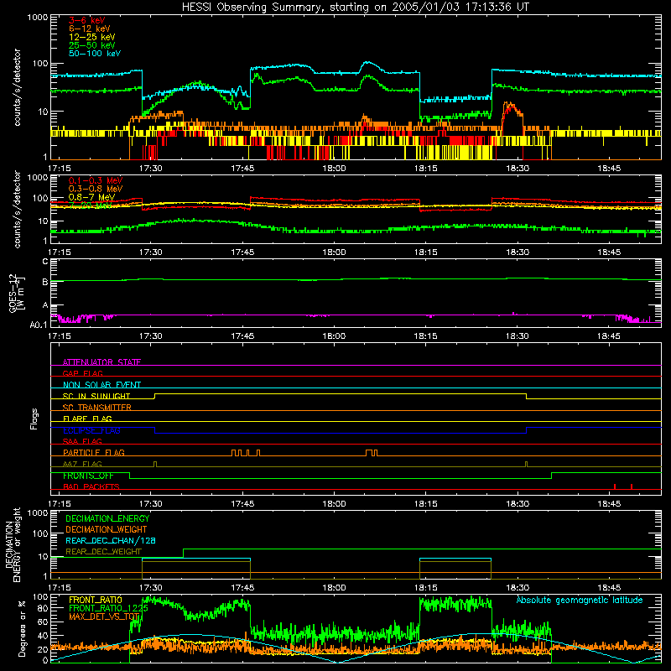This screenshot has width=671, height=671.
Task: Select the ATTENUATOR_STATE flag label
Action: 101,362
